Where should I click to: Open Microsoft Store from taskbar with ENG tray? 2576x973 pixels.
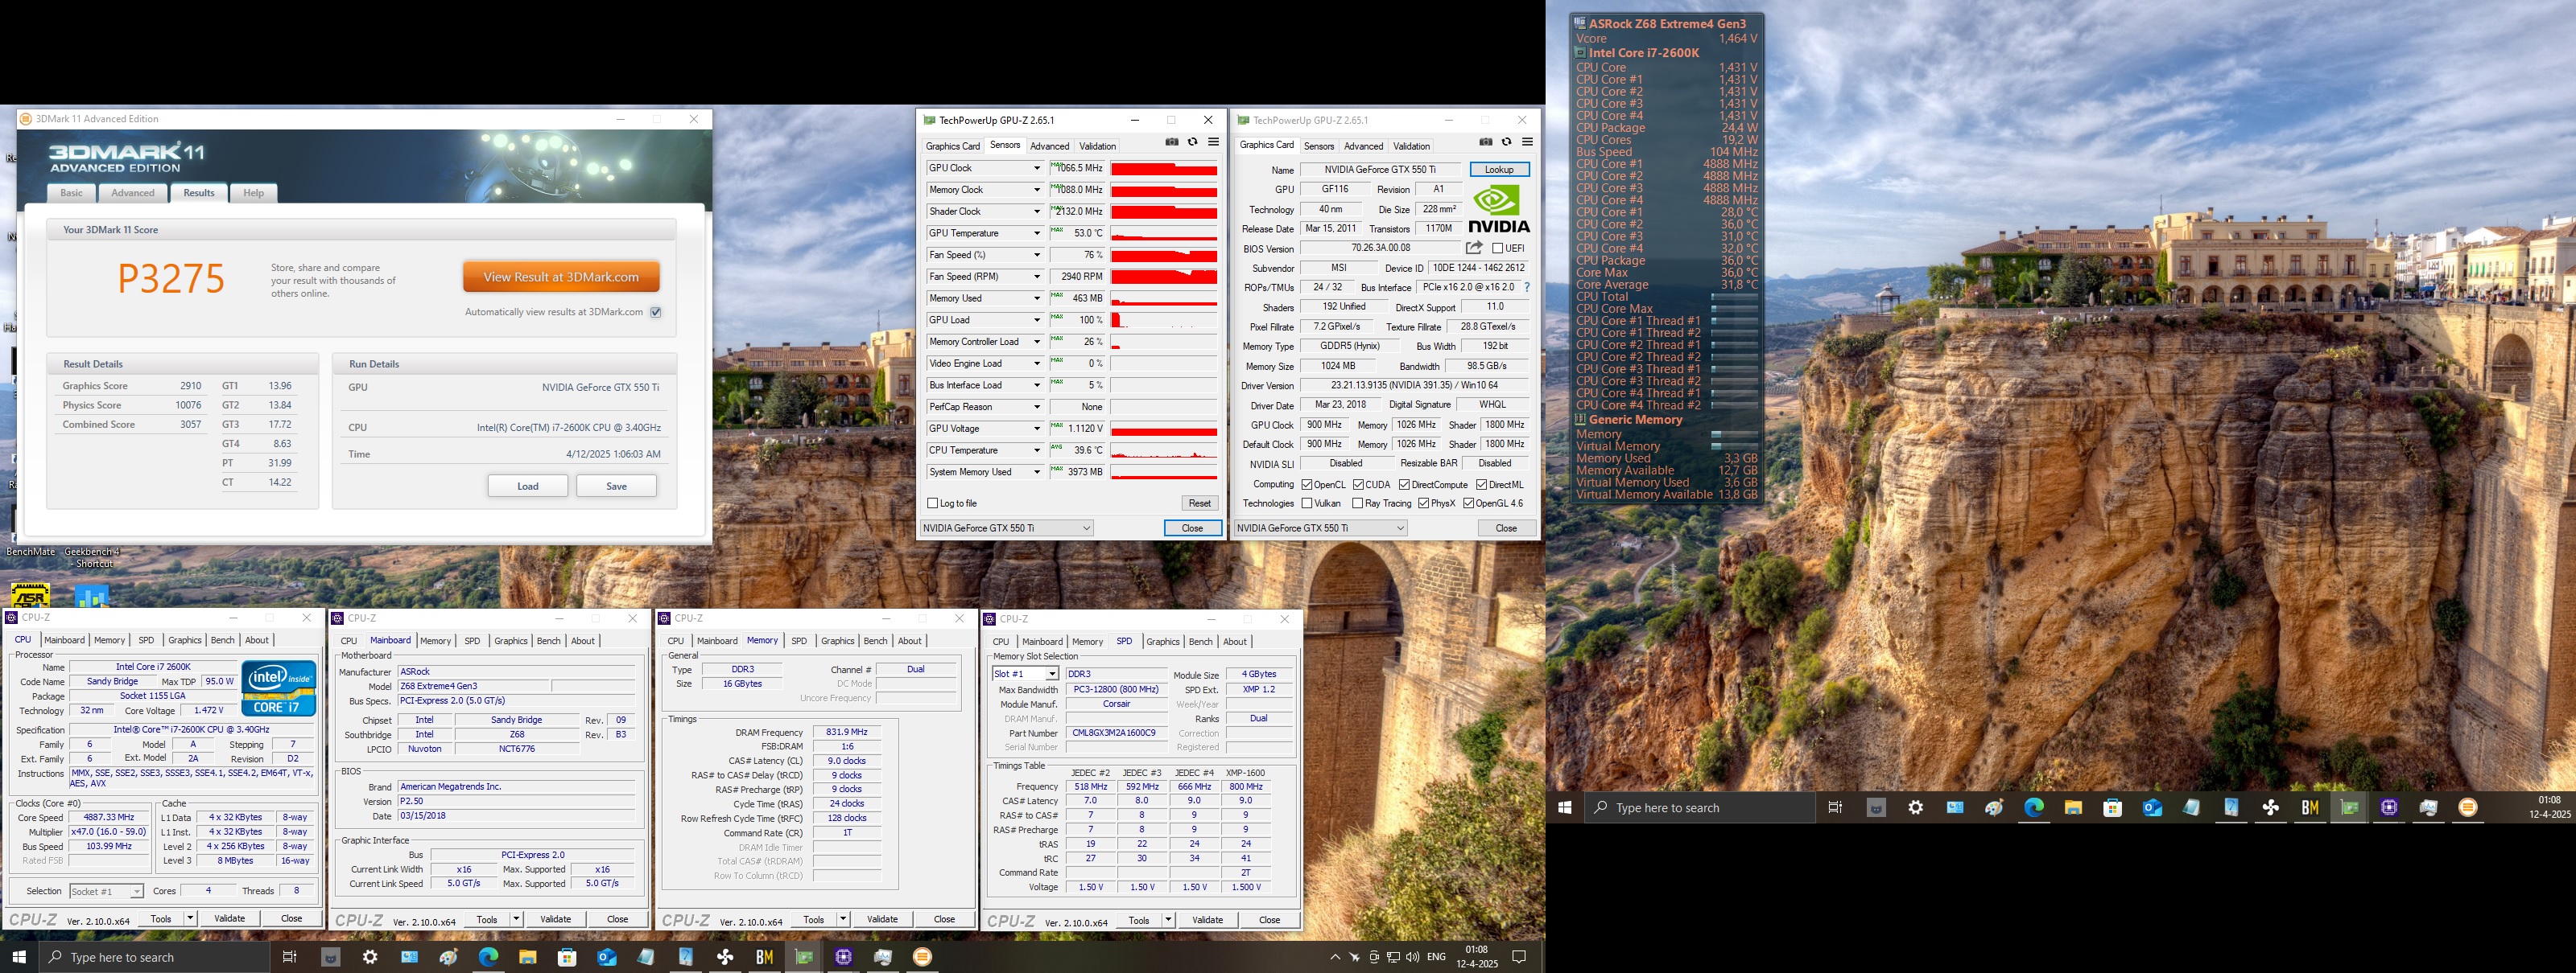[x=567, y=957]
